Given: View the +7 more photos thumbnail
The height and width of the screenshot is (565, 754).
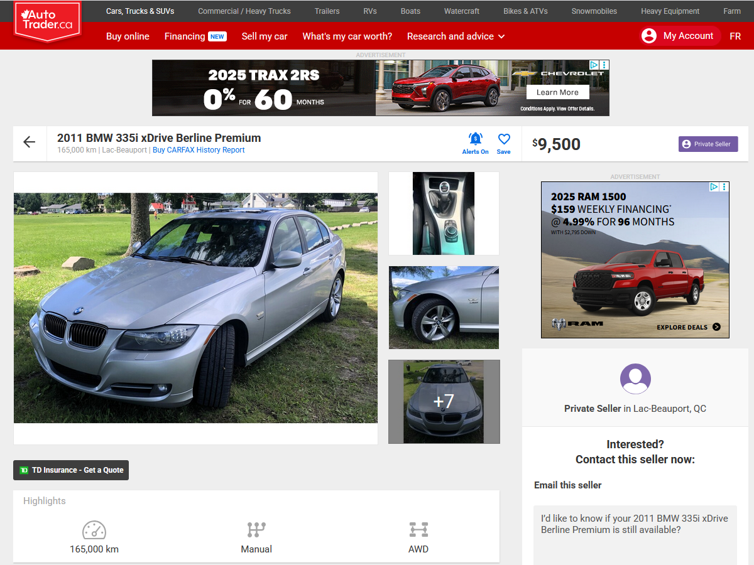Looking at the screenshot, I should pyautogui.click(x=444, y=402).
